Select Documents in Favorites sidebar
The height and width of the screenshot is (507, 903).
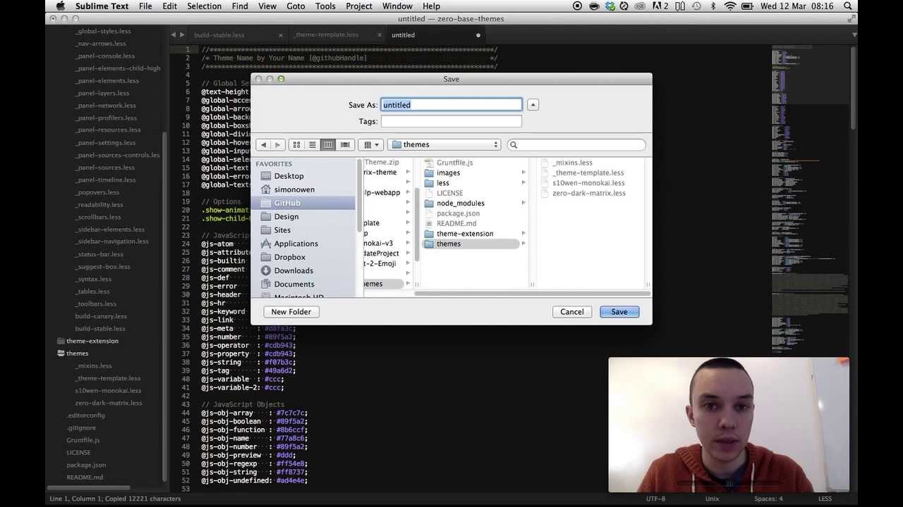click(x=294, y=284)
